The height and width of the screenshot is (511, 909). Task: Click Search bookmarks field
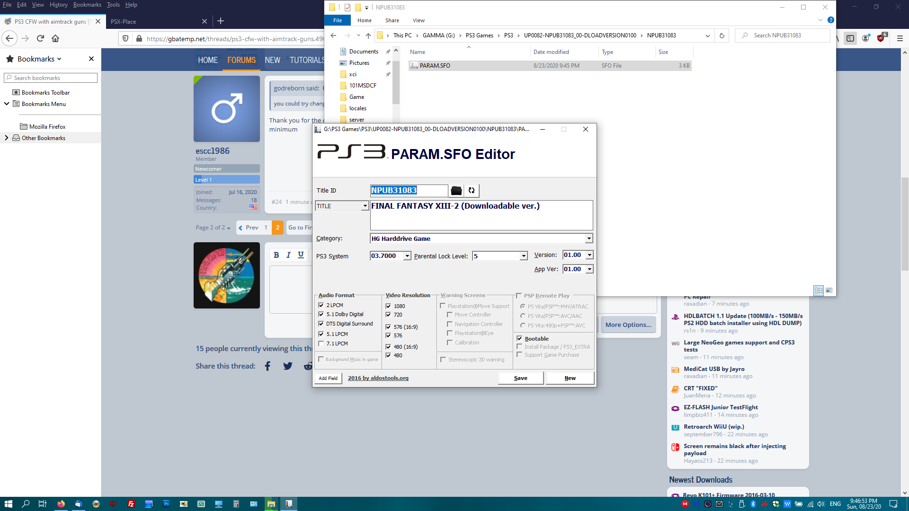pyautogui.click(x=51, y=78)
